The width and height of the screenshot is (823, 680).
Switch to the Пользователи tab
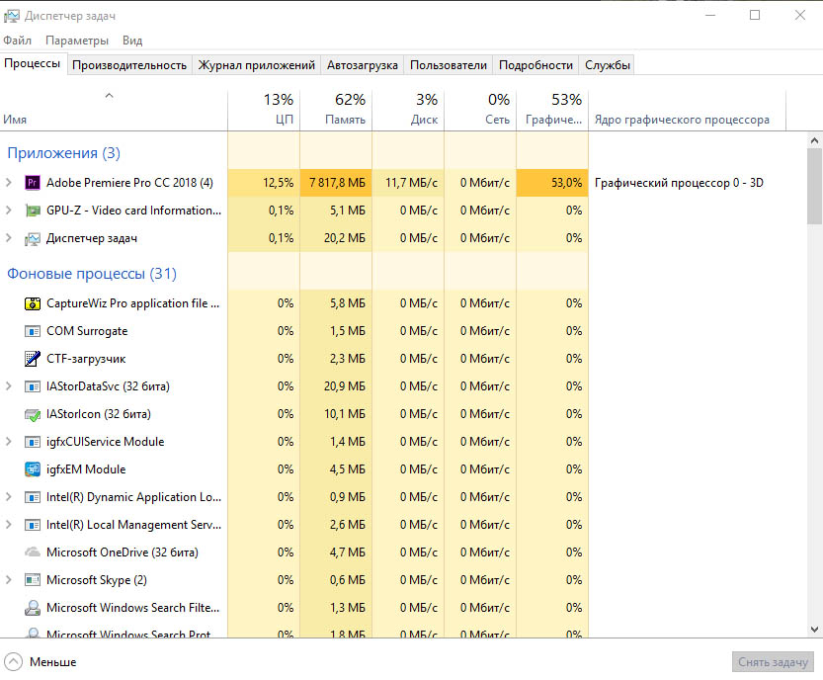[449, 65]
